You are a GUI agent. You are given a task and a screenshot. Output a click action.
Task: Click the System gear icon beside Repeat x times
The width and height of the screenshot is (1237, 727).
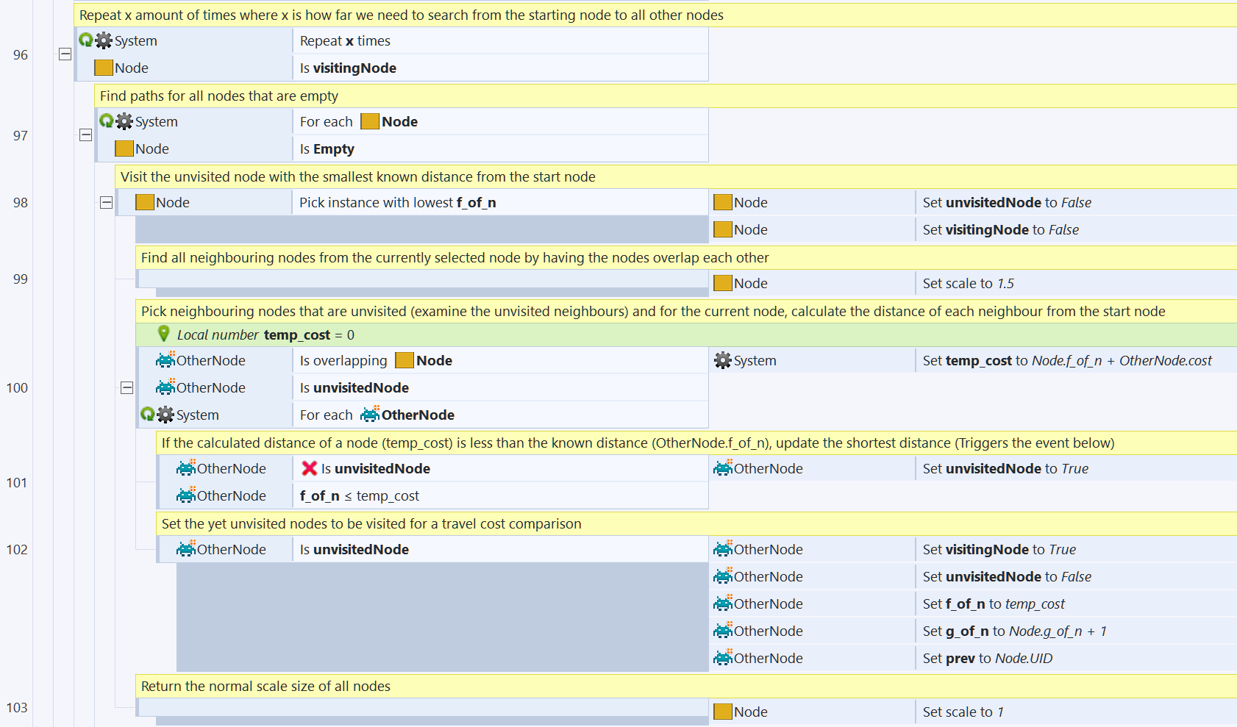point(104,41)
